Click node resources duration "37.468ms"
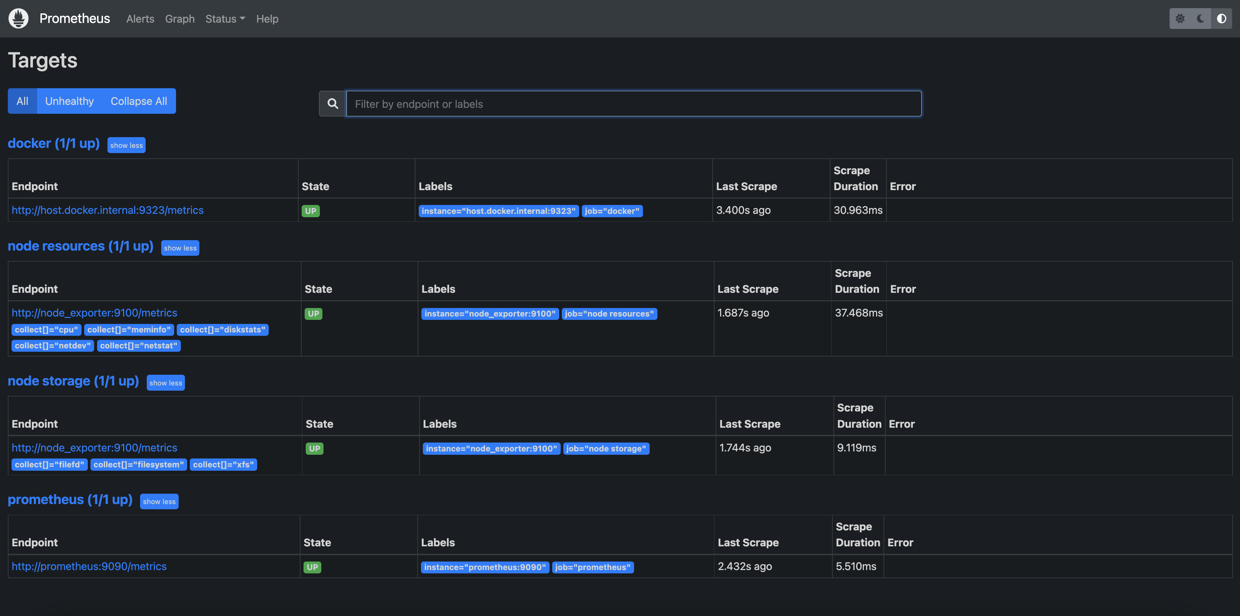The image size is (1240, 616). 859,313
